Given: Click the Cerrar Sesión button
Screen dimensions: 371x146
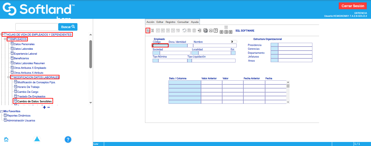Looking at the screenshot, I should click(352, 6).
